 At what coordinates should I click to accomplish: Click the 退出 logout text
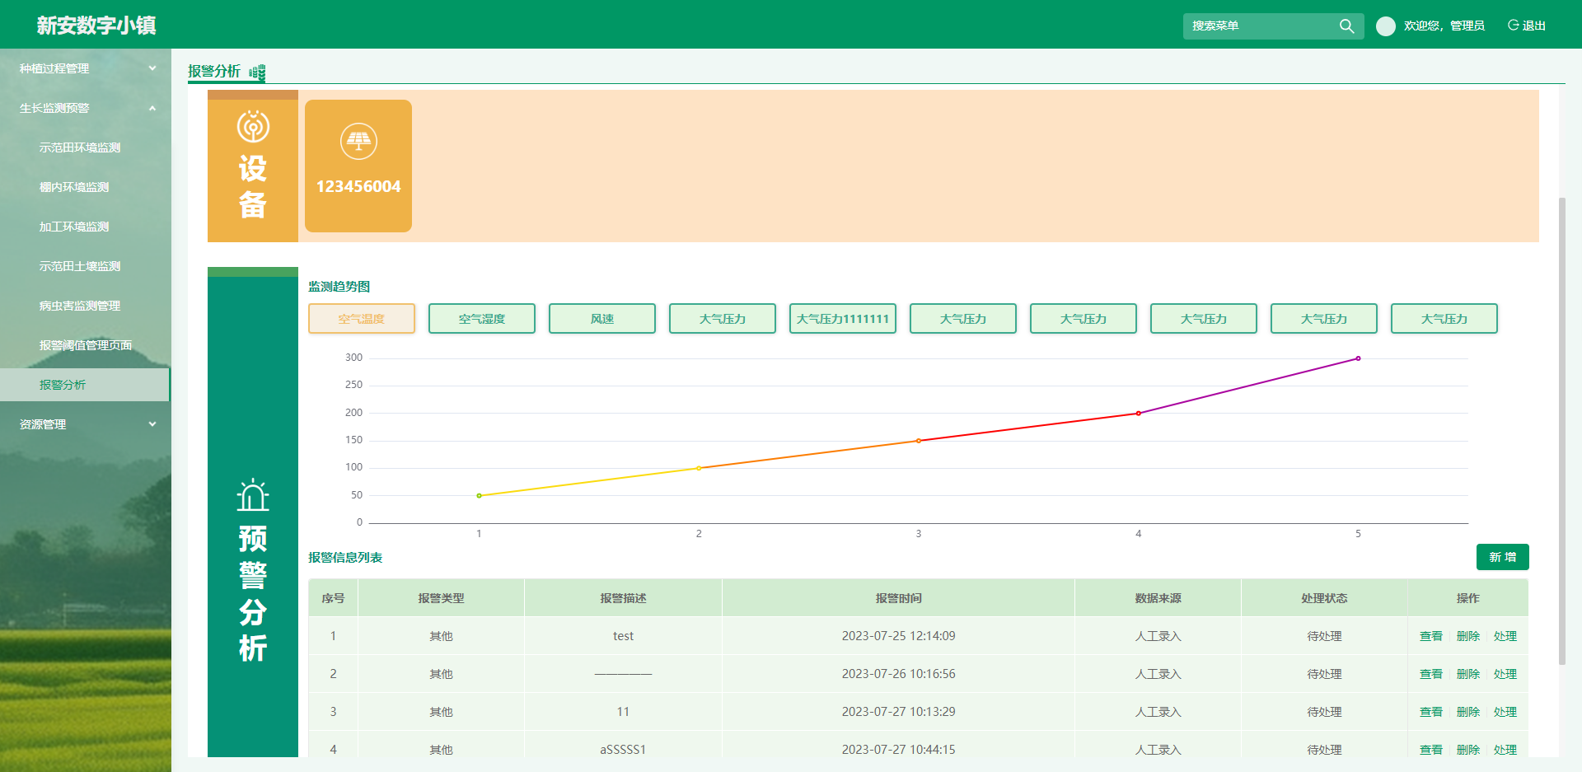click(1533, 26)
